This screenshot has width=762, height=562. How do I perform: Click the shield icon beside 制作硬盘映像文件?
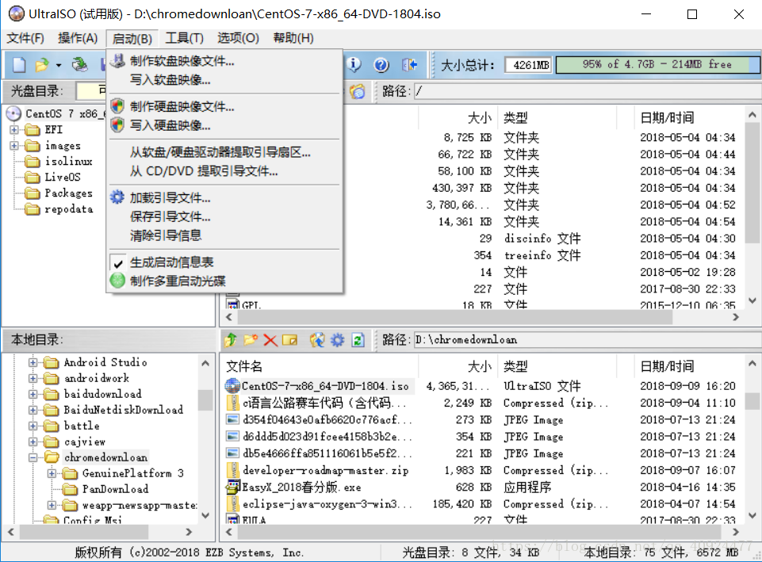[x=117, y=106]
